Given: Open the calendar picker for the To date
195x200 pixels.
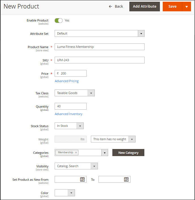Looking at the screenshot, I should pyautogui.click(x=126, y=179).
